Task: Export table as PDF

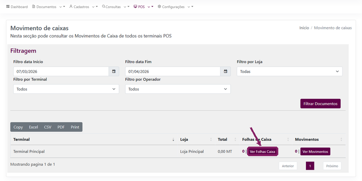Action: pyautogui.click(x=61, y=127)
